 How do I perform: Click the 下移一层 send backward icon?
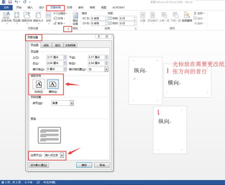176,17
